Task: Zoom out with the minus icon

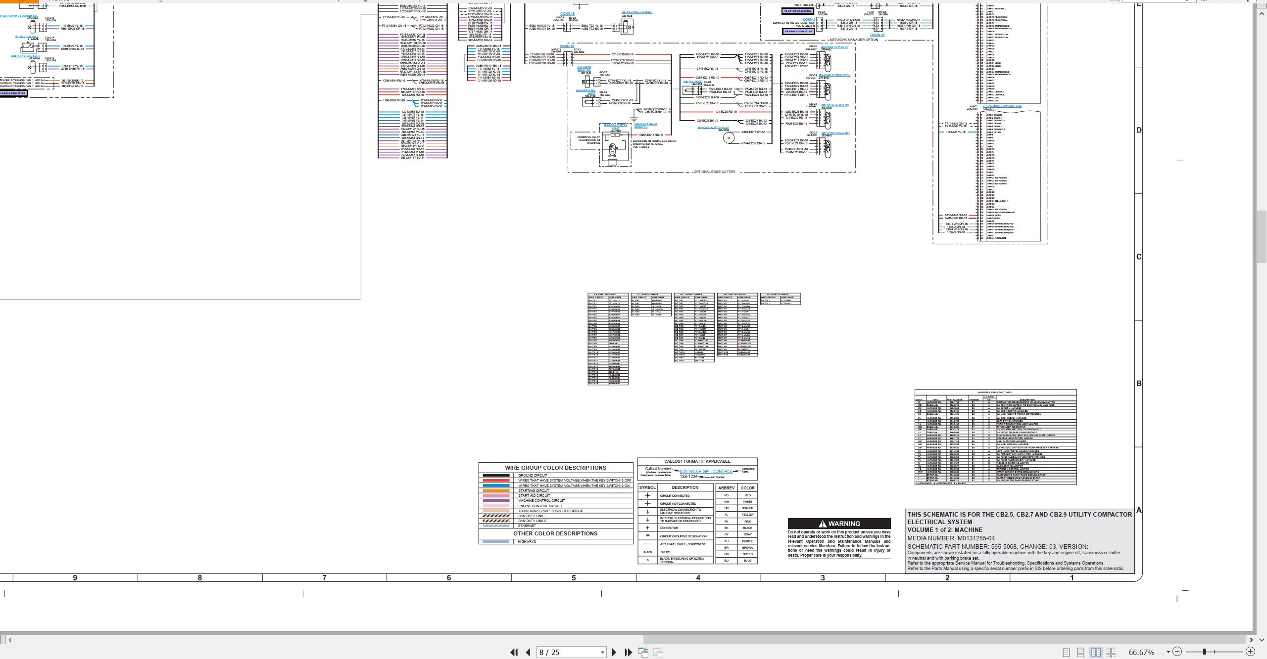Action: (1177, 652)
